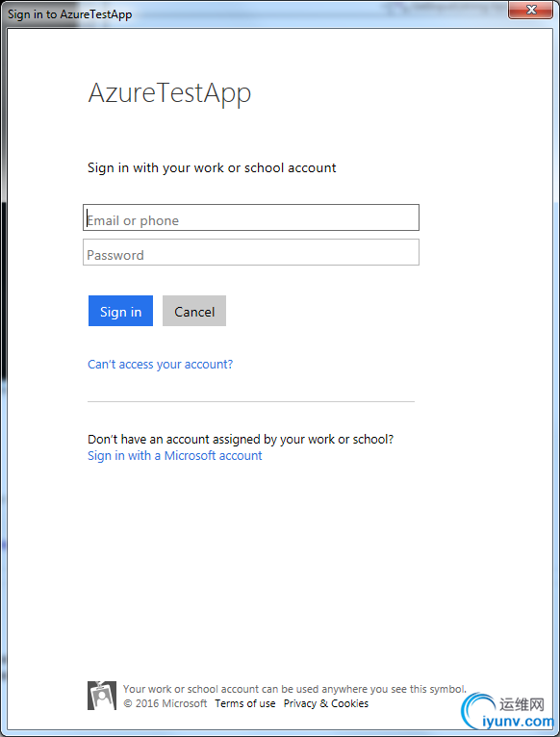Click the 运维网 watermark text
This screenshot has width=560, height=737.
tap(522, 704)
